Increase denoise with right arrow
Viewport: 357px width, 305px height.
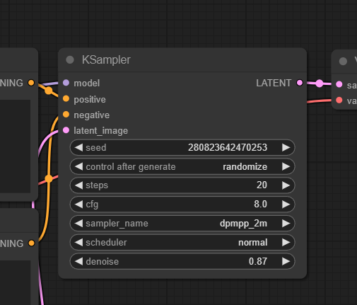(286, 261)
